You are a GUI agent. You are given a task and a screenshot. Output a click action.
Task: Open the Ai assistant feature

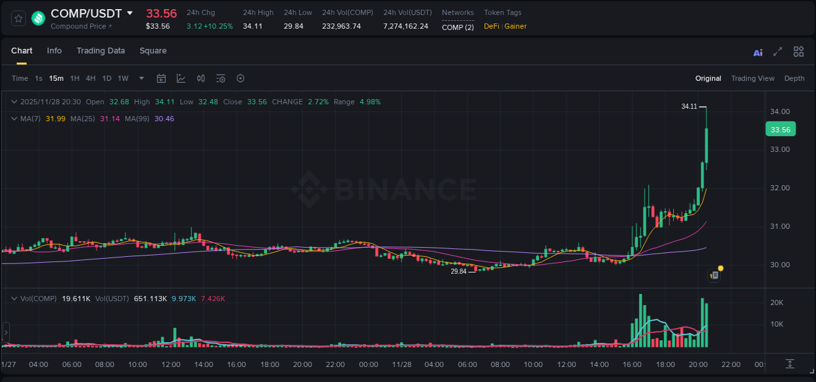click(757, 51)
